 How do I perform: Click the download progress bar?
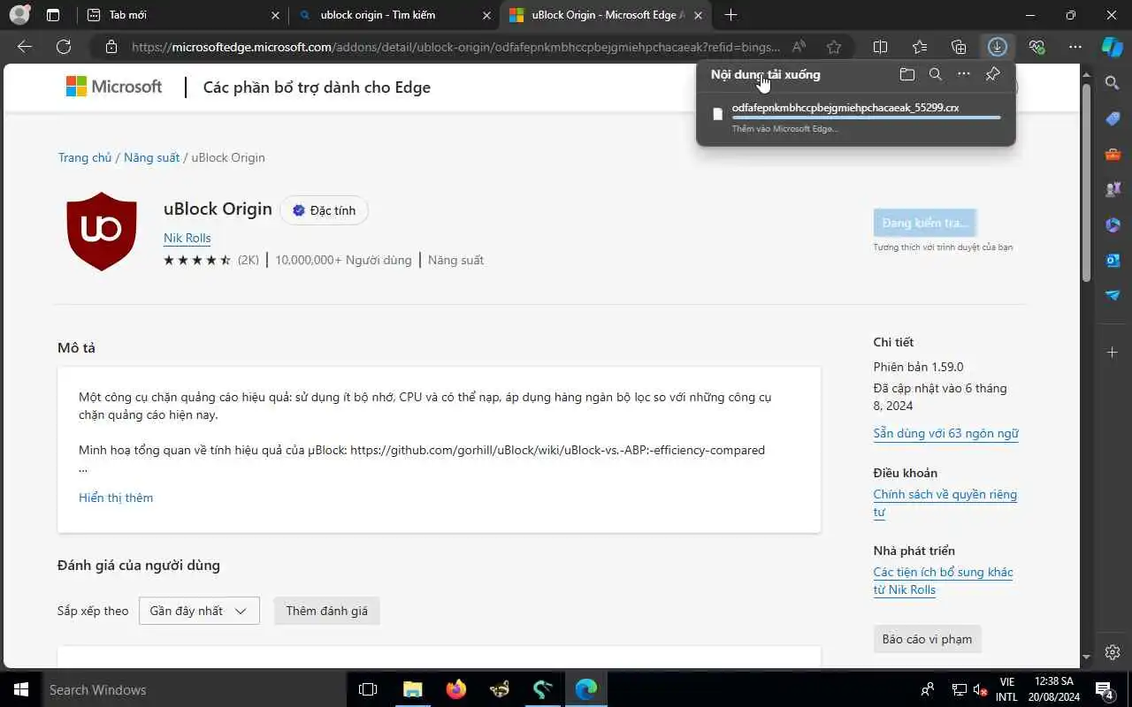(x=867, y=118)
